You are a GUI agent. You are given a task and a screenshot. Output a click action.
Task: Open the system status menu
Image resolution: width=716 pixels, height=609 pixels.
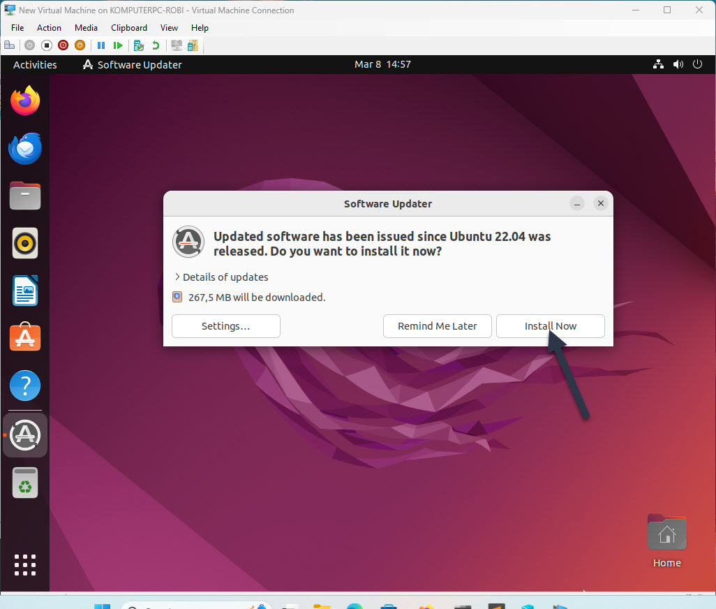[678, 64]
